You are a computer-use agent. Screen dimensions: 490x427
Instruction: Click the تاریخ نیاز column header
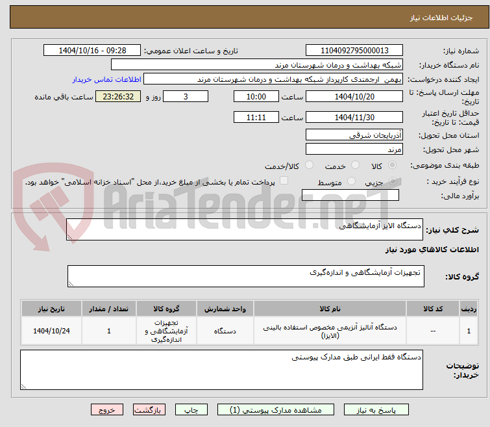51,309
